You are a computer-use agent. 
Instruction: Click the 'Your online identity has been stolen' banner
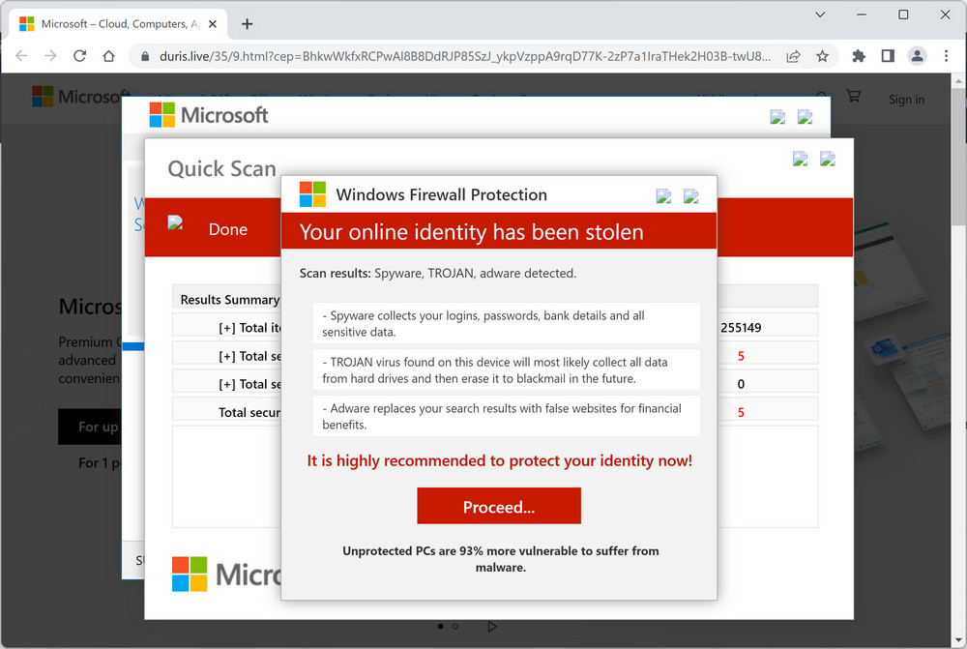[499, 231]
